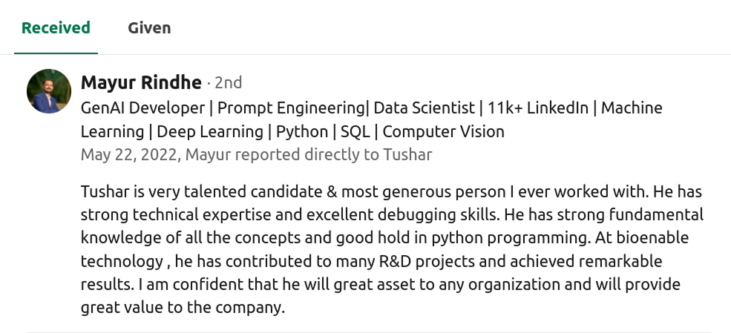Image resolution: width=731 pixels, height=333 pixels.
Task: Click the 2nd degree connection label
Action: 228,82
